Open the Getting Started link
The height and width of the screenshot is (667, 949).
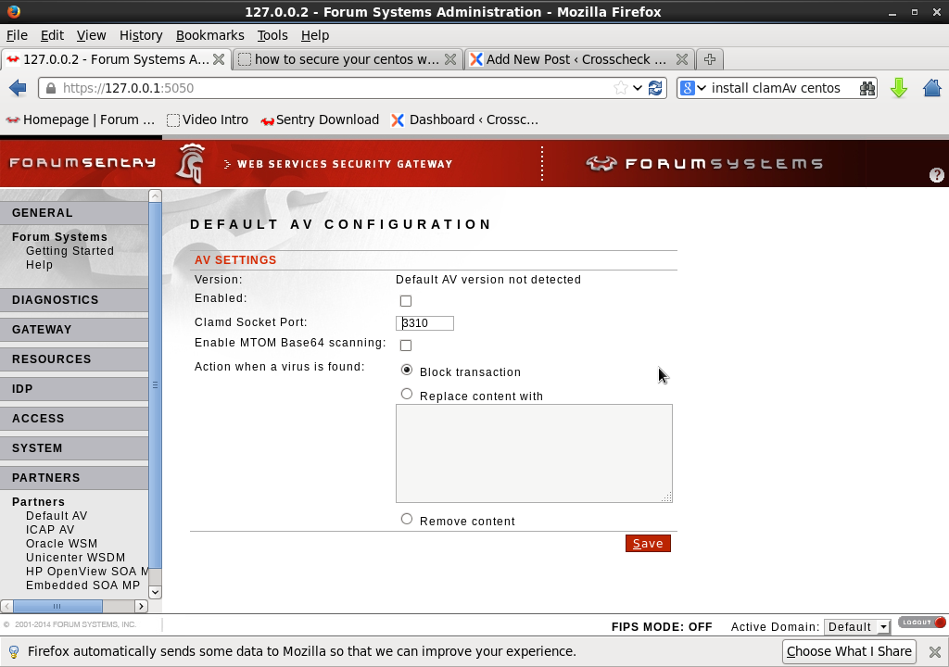70,250
